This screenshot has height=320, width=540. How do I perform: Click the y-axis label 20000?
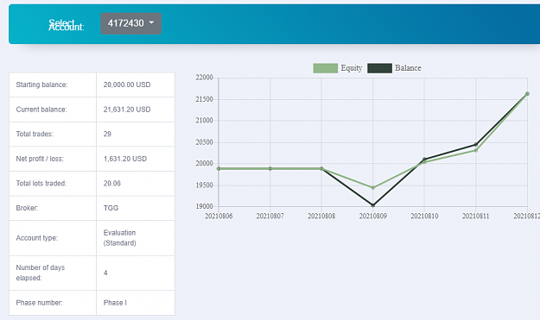pyautogui.click(x=204, y=164)
